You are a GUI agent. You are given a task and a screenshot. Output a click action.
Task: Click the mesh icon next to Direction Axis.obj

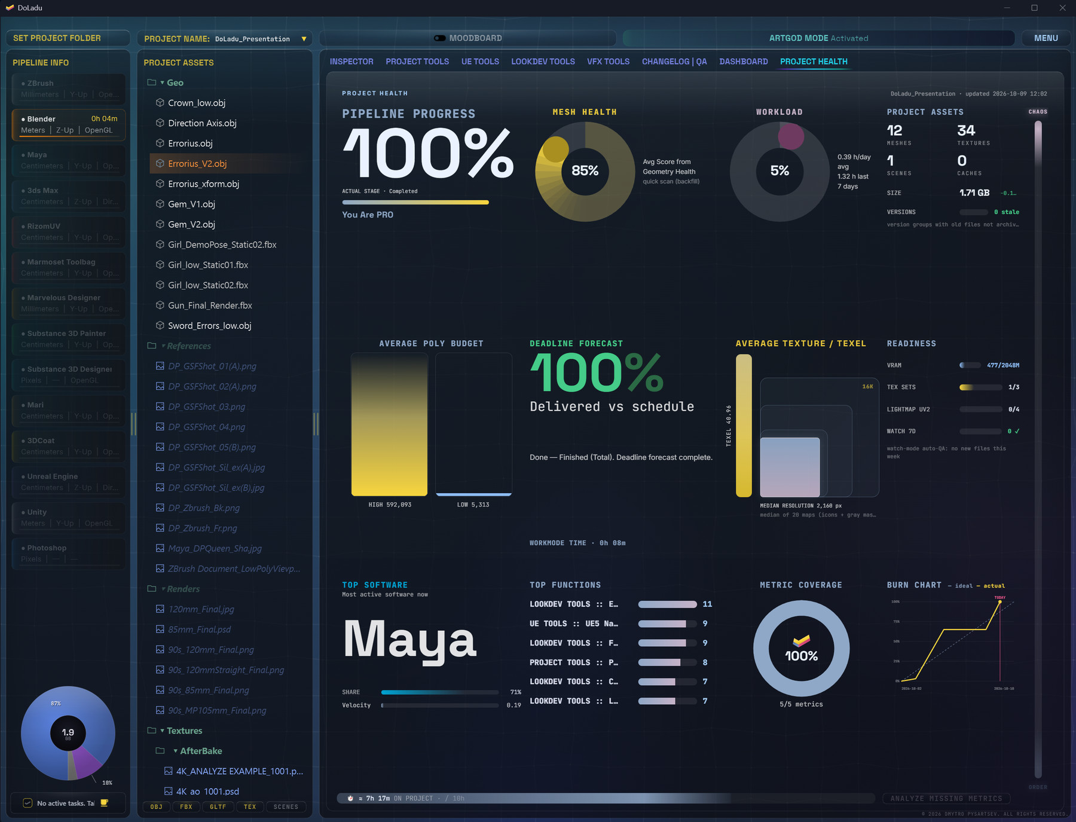[x=160, y=123]
